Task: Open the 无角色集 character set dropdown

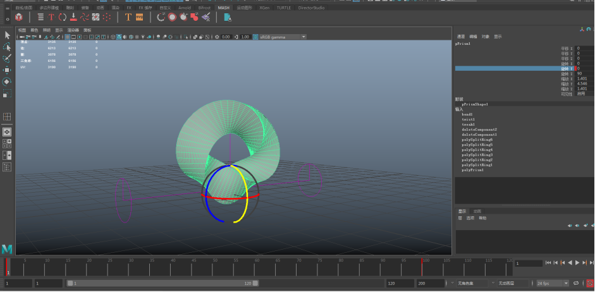Action: [x=472, y=283]
